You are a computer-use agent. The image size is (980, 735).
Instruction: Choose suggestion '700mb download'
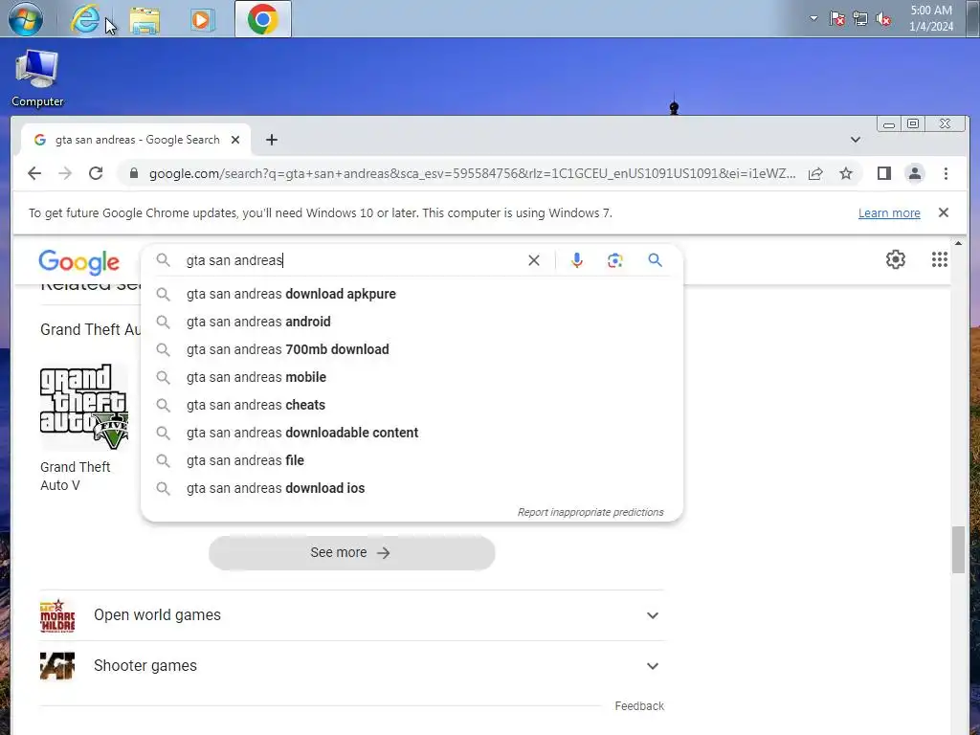pyautogui.click(x=412, y=349)
